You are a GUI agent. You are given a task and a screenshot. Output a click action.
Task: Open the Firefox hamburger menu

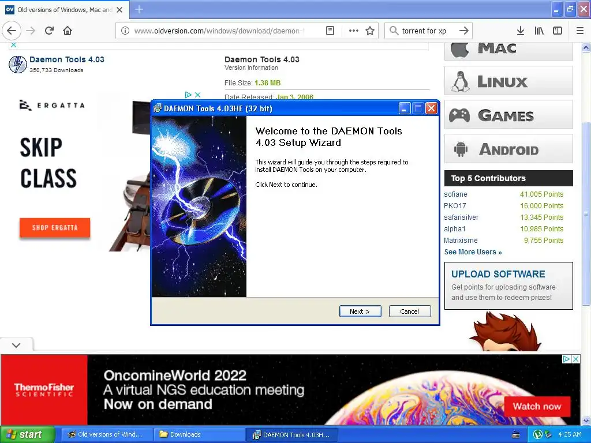[x=580, y=31]
